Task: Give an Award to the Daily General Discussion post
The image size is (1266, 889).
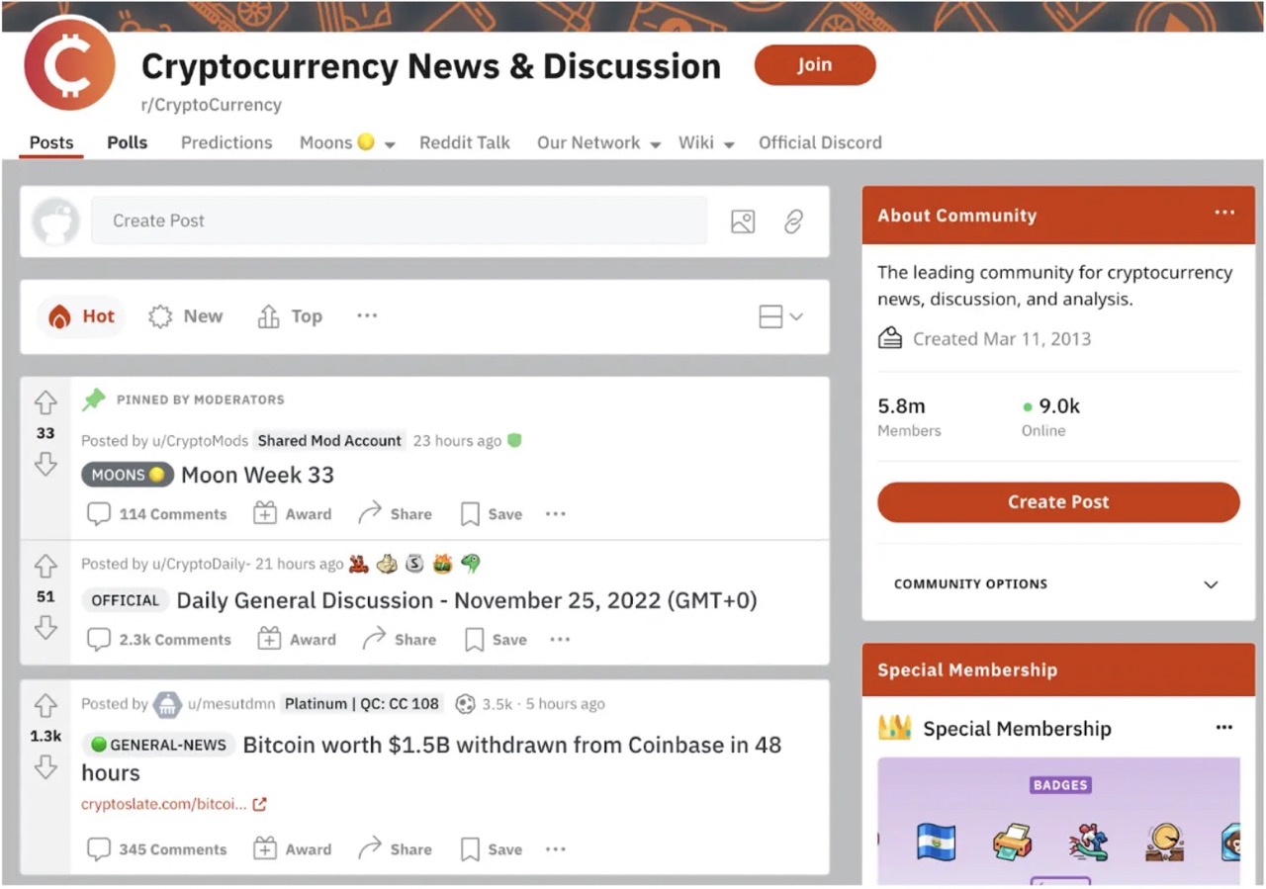Action: coord(296,639)
